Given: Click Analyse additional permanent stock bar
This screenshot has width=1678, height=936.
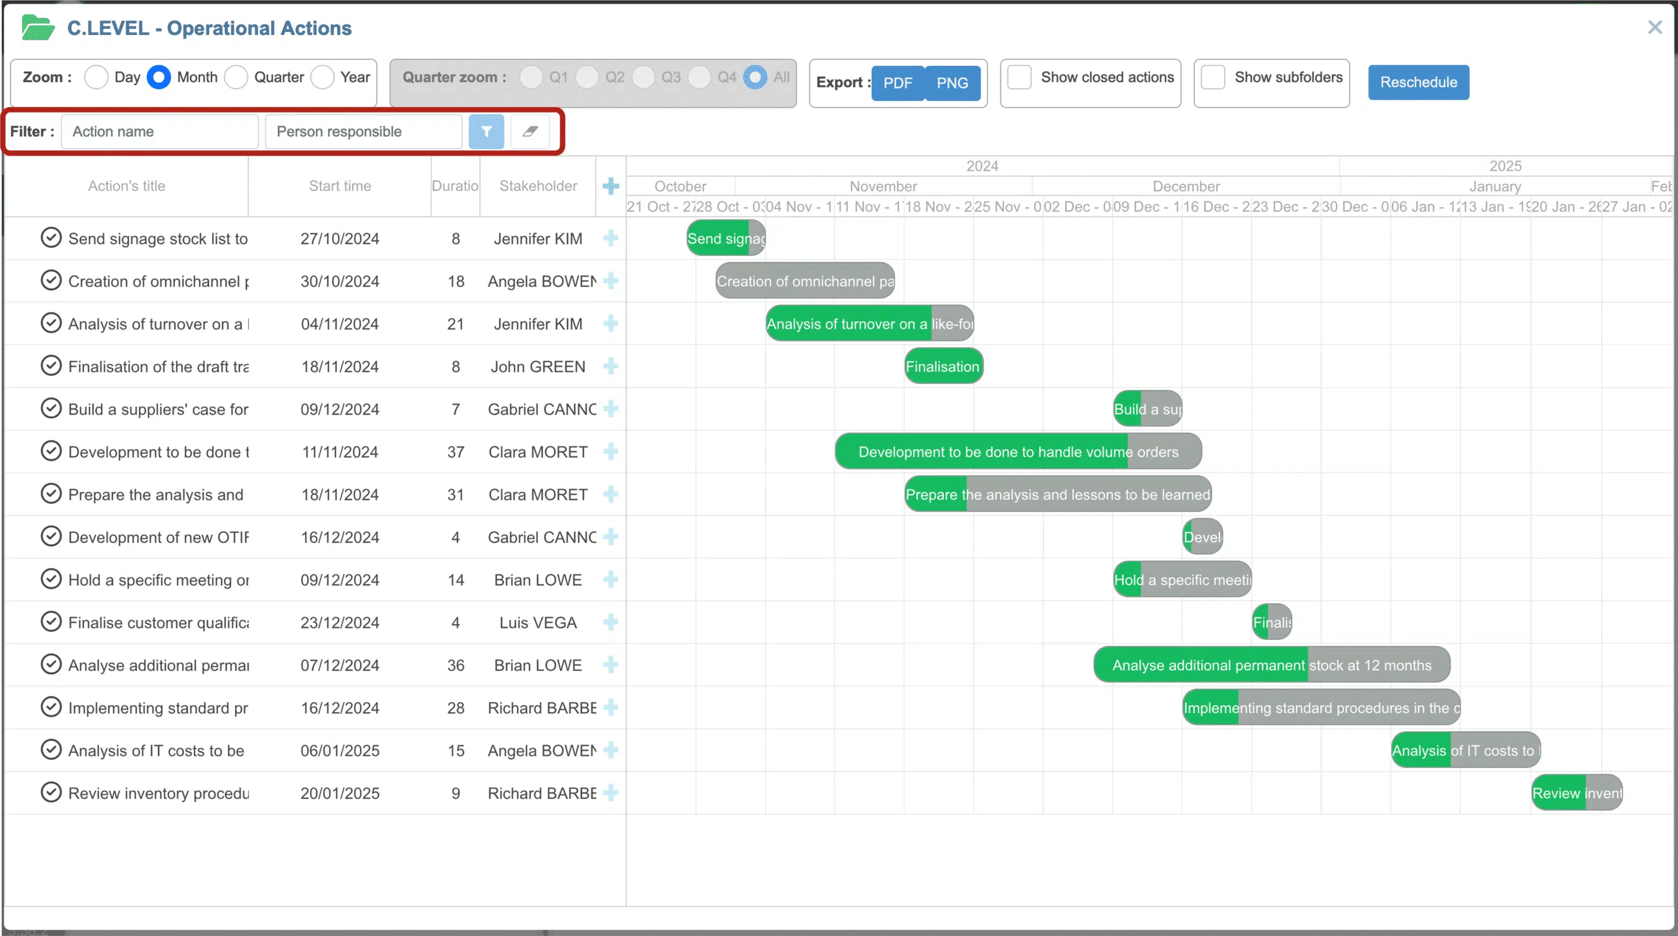Looking at the screenshot, I should pos(1271,665).
